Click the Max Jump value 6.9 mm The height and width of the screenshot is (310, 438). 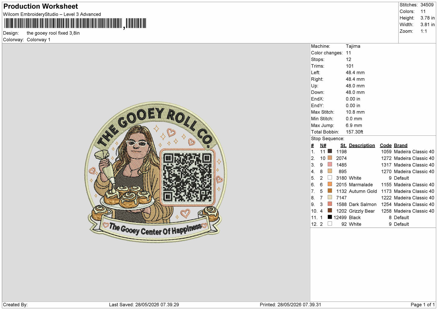pyautogui.click(x=354, y=125)
